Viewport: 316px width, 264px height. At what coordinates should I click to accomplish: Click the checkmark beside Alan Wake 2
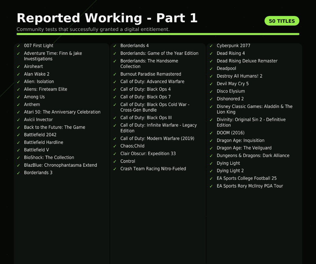(18, 75)
